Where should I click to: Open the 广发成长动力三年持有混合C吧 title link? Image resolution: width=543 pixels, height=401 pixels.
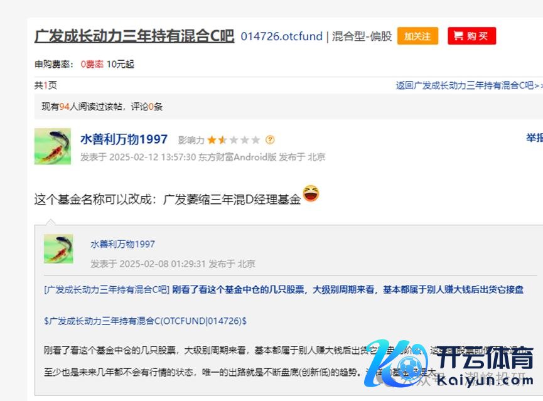click(134, 36)
